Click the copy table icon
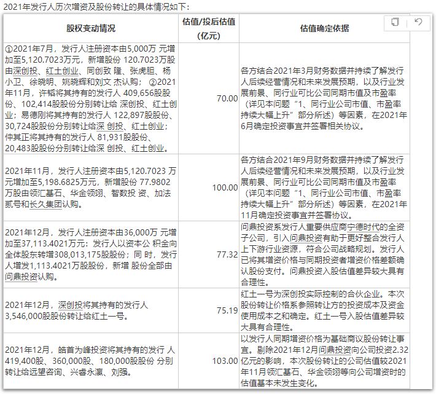The height and width of the screenshot is (394, 436). click(x=395, y=22)
